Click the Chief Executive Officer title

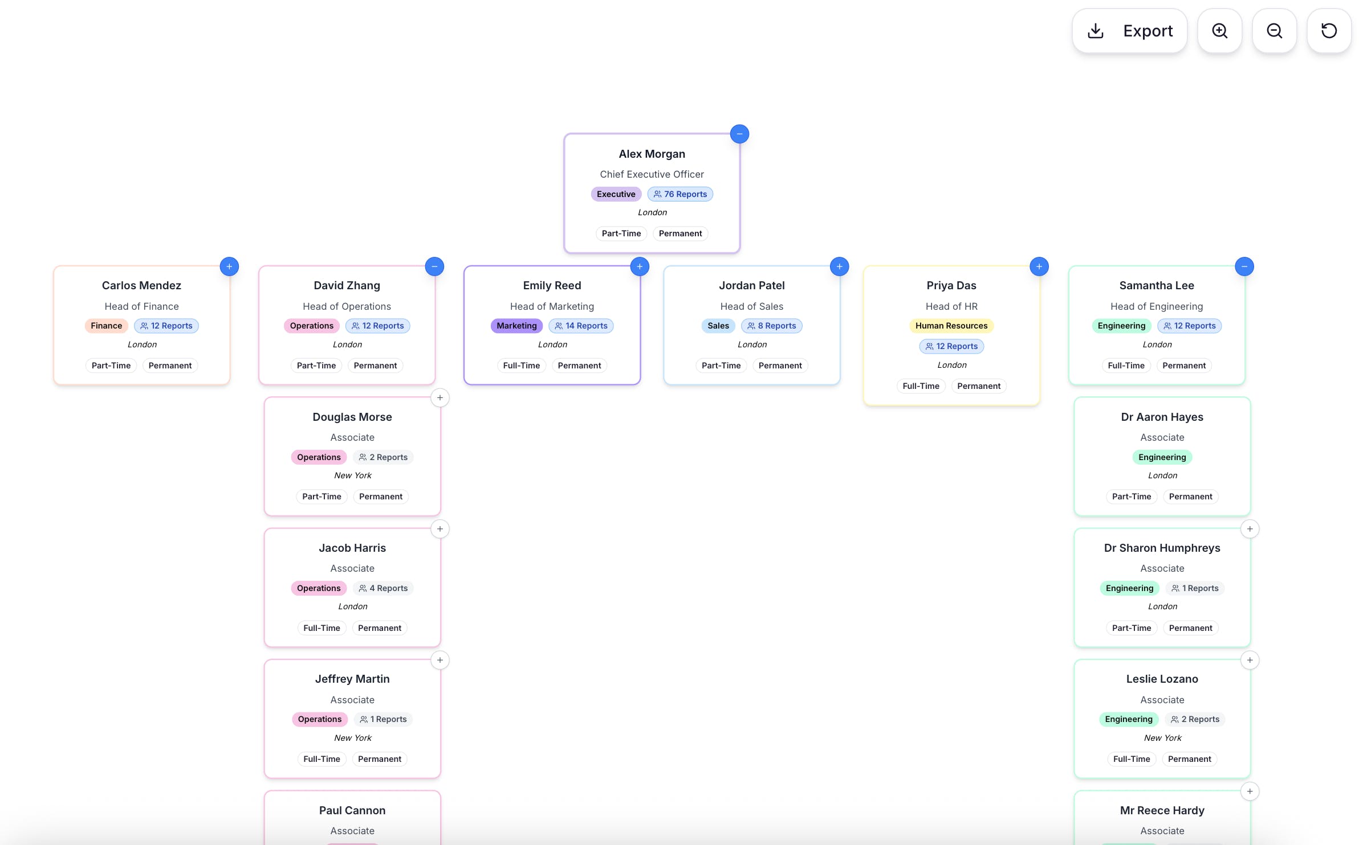[652, 174]
